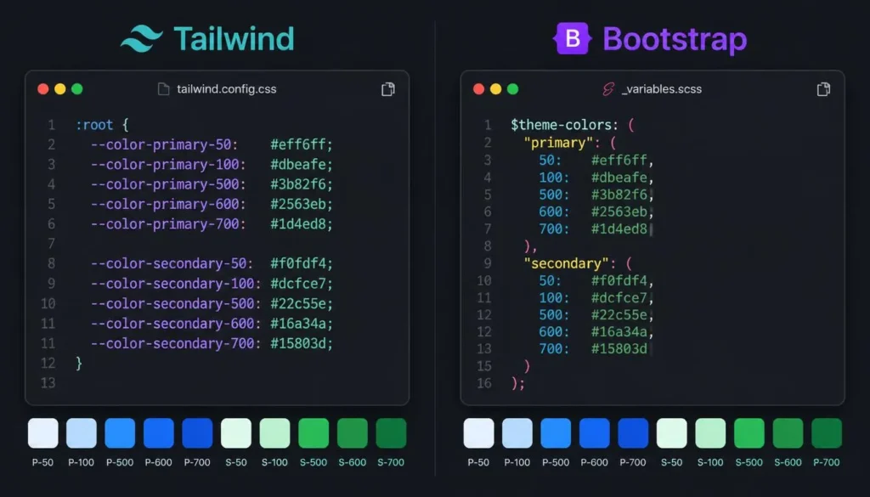Viewport: 870px width, 497px height.
Task: Pick the S-600 swatch under the Tailwind panel
Action: [353, 433]
